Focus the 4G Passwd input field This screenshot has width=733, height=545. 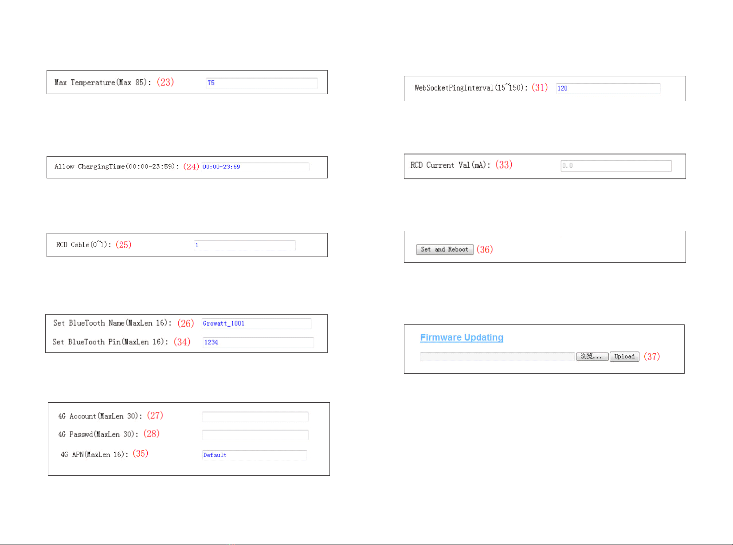[x=255, y=435]
